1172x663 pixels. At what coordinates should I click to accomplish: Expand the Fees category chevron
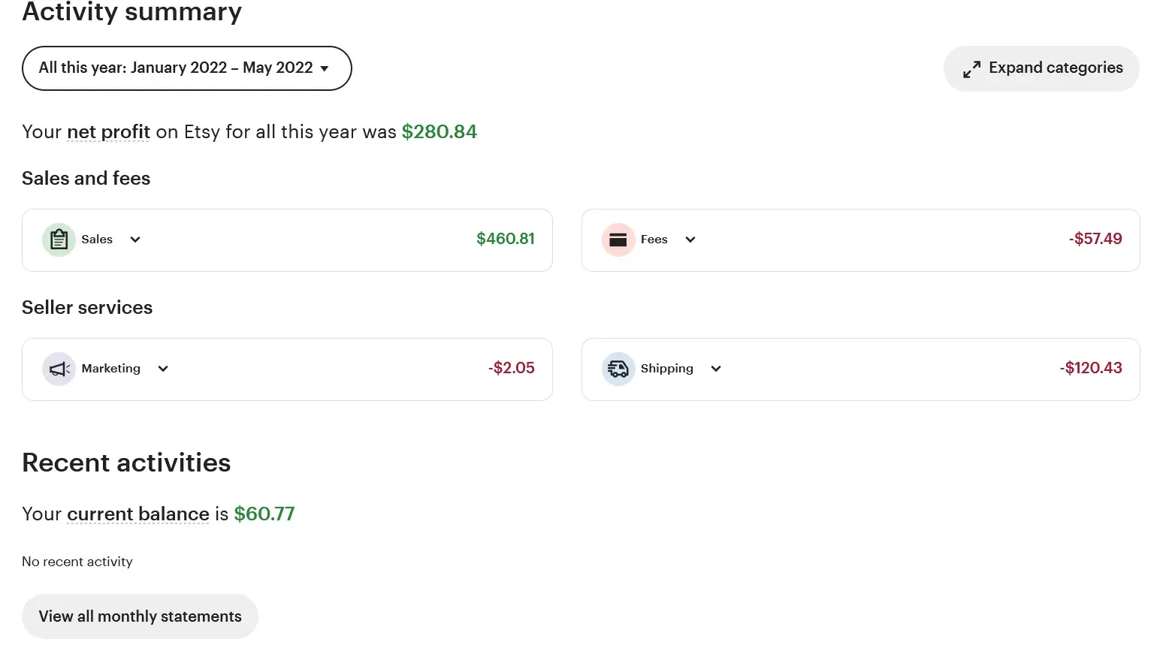[690, 240]
